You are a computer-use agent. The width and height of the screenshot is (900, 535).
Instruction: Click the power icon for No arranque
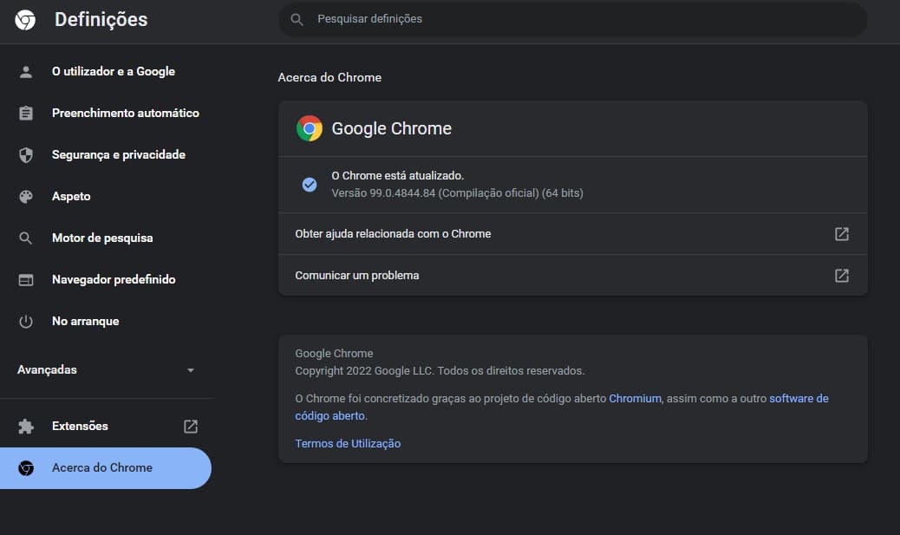(26, 322)
